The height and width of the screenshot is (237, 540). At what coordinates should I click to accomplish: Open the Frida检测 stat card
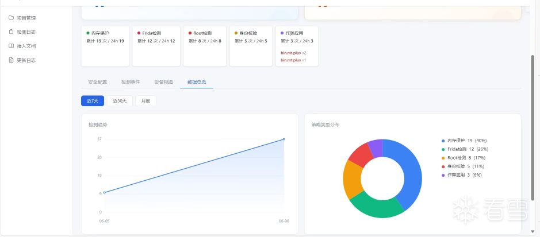pos(156,46)
